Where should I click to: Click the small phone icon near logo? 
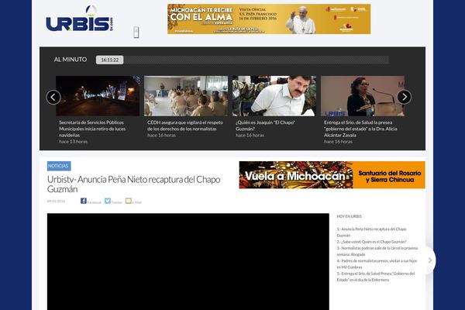pyautogui.click(x=136, y=33)
